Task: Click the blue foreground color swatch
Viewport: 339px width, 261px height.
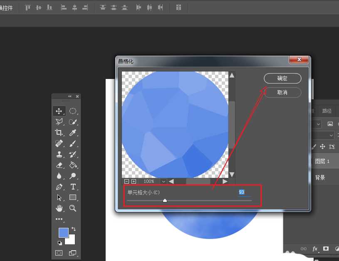Action: pyautogui.click(x=63, y=233)
